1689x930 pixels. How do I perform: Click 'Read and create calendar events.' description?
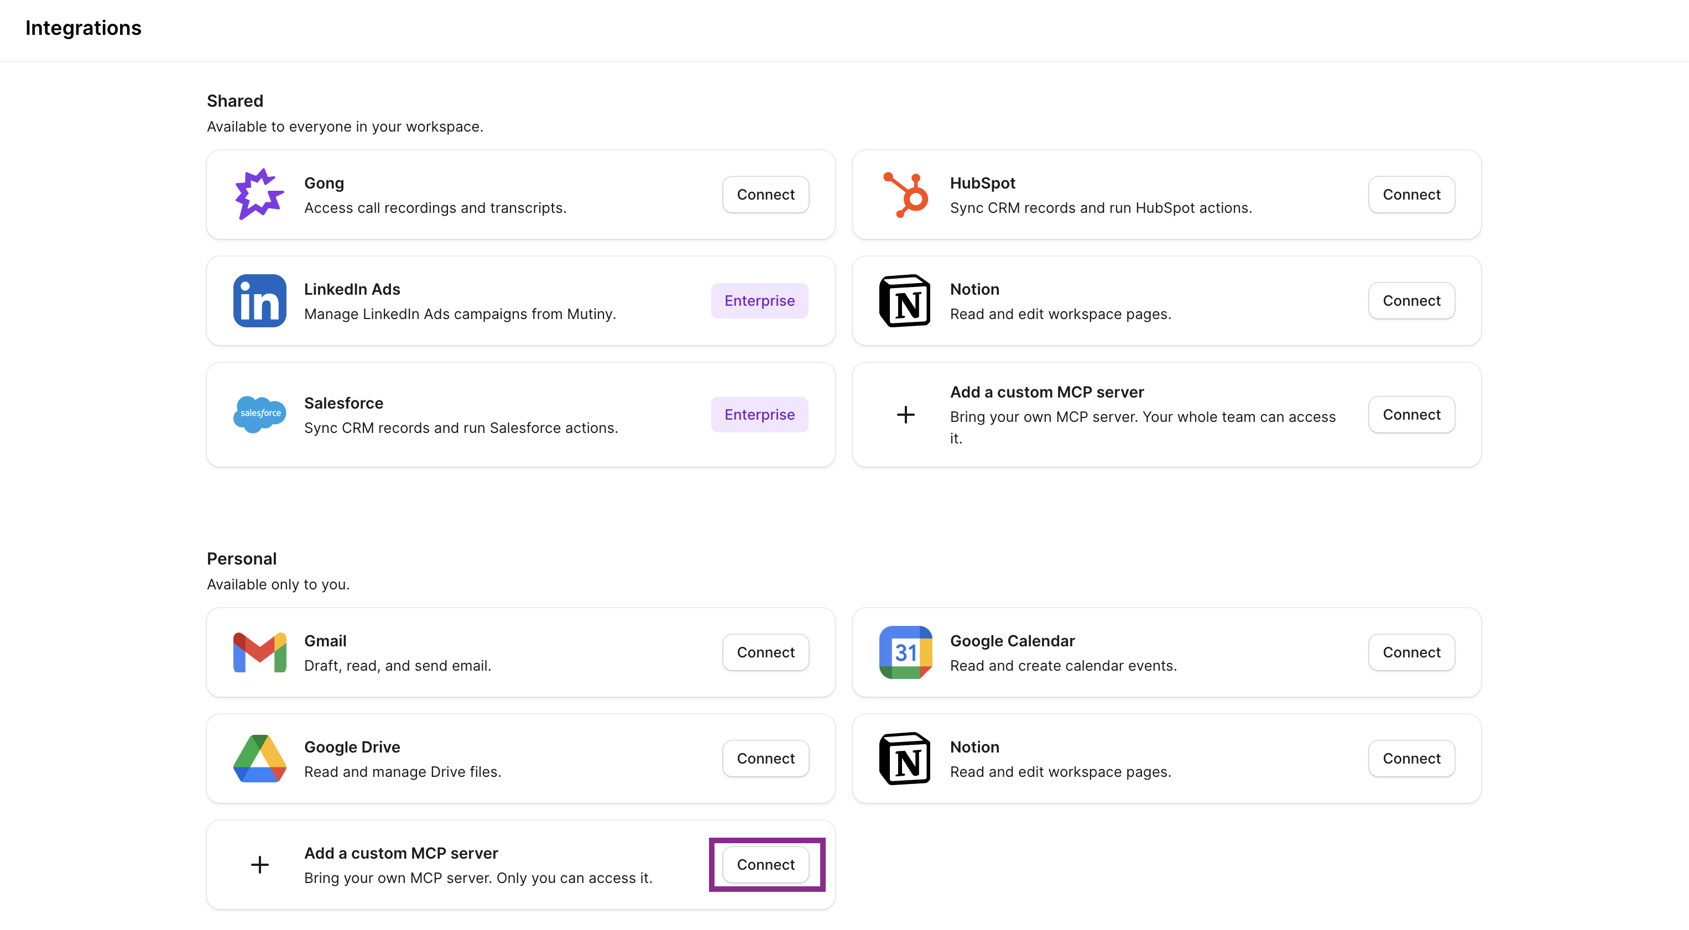click(x=1064, y=666)
